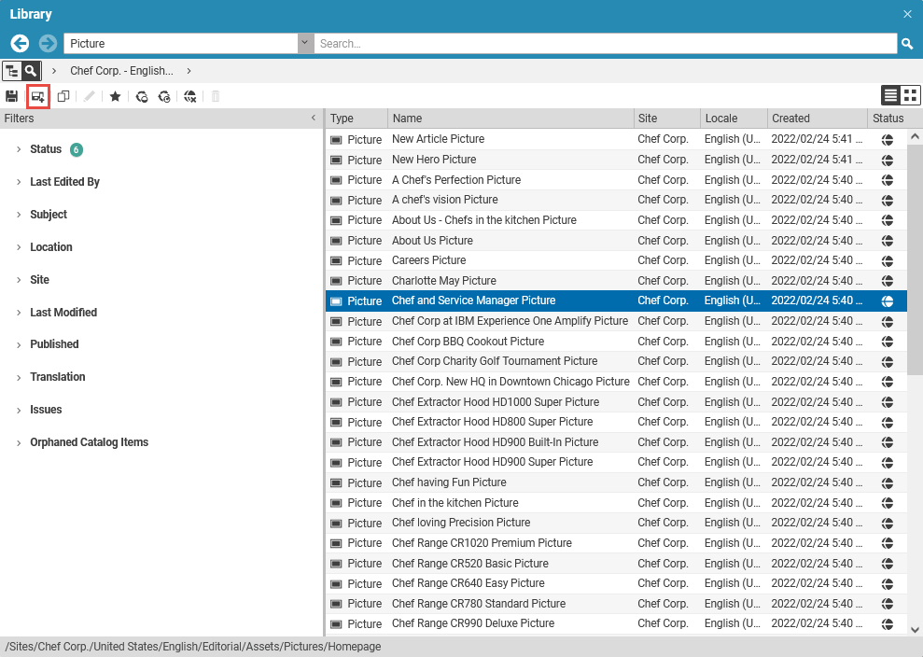The image size is (923, 657).
Task: Switch to thumbnail grid view
Action: (x=910, y=95)
